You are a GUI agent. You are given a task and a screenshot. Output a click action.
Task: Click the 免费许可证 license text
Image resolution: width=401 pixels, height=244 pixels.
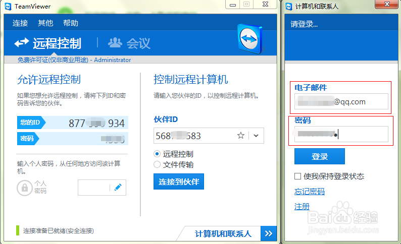(53, 59)
